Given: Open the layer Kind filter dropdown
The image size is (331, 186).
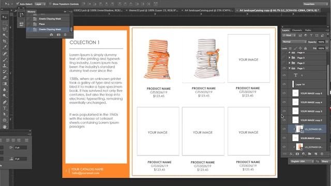Looking at the screenshot, I should pyautogui.click(x=289, y=36).
